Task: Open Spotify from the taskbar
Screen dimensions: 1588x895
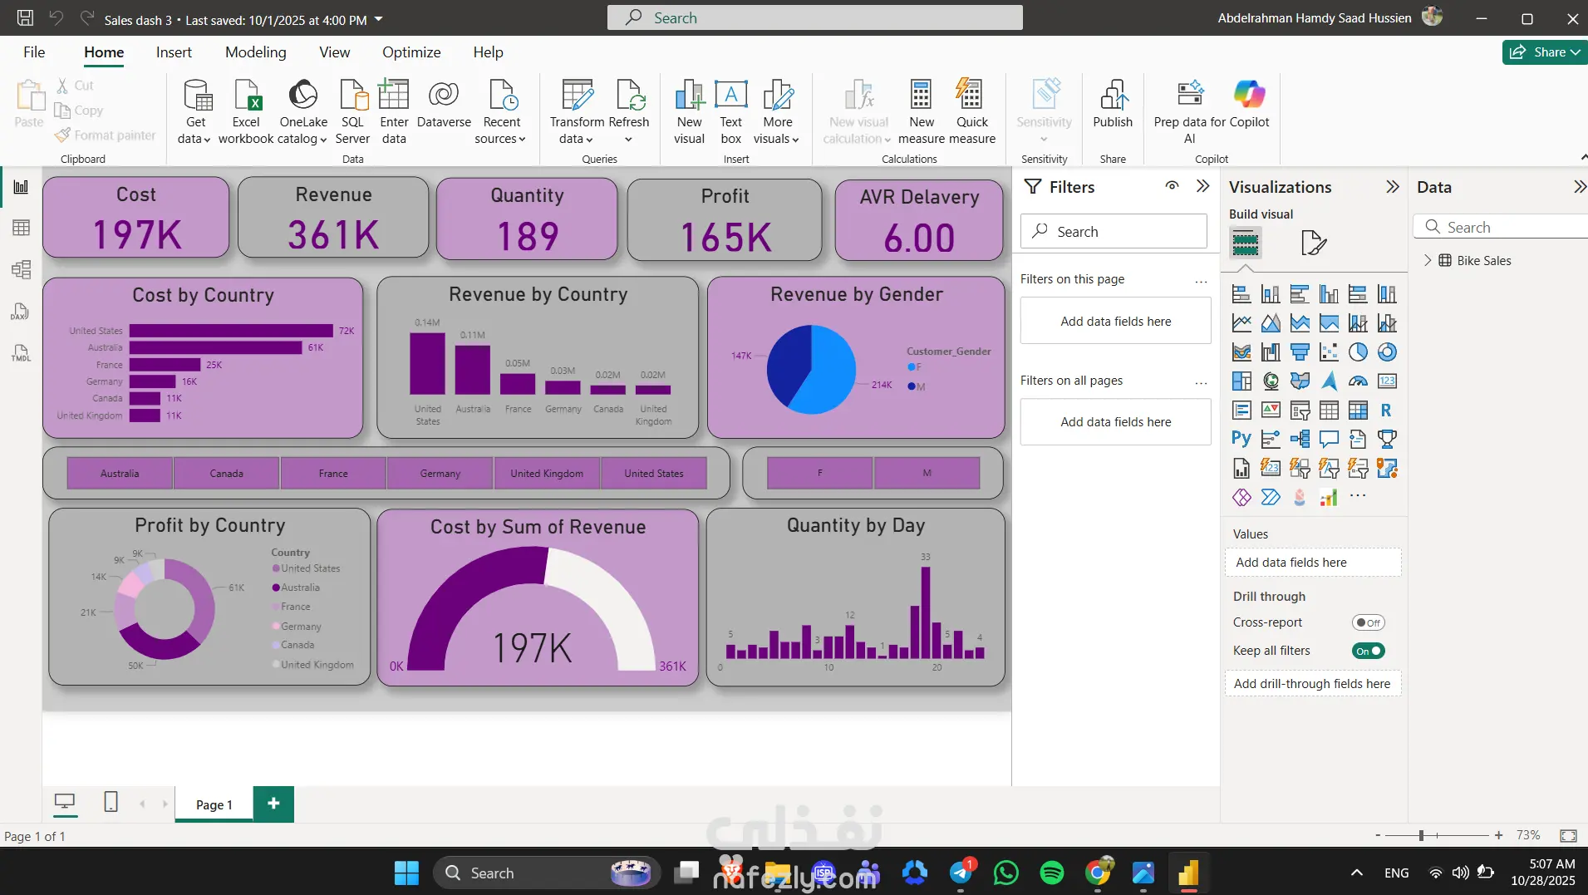Action: pyautogui.click(x=1052, y=873)
